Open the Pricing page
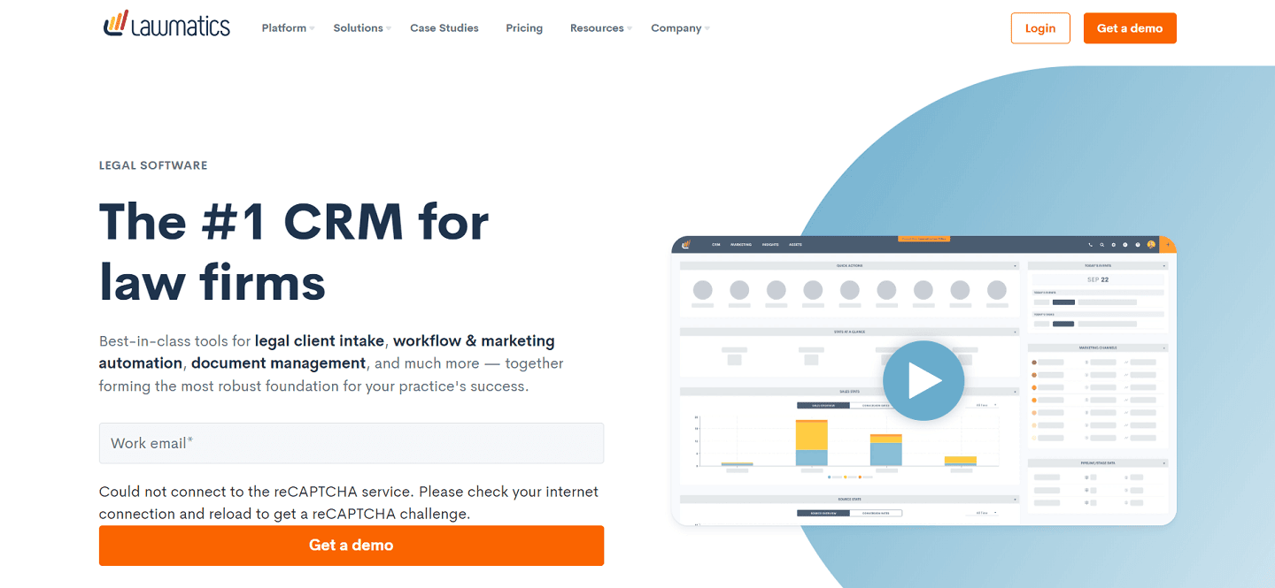1275x588 pixels. point(524,28)
